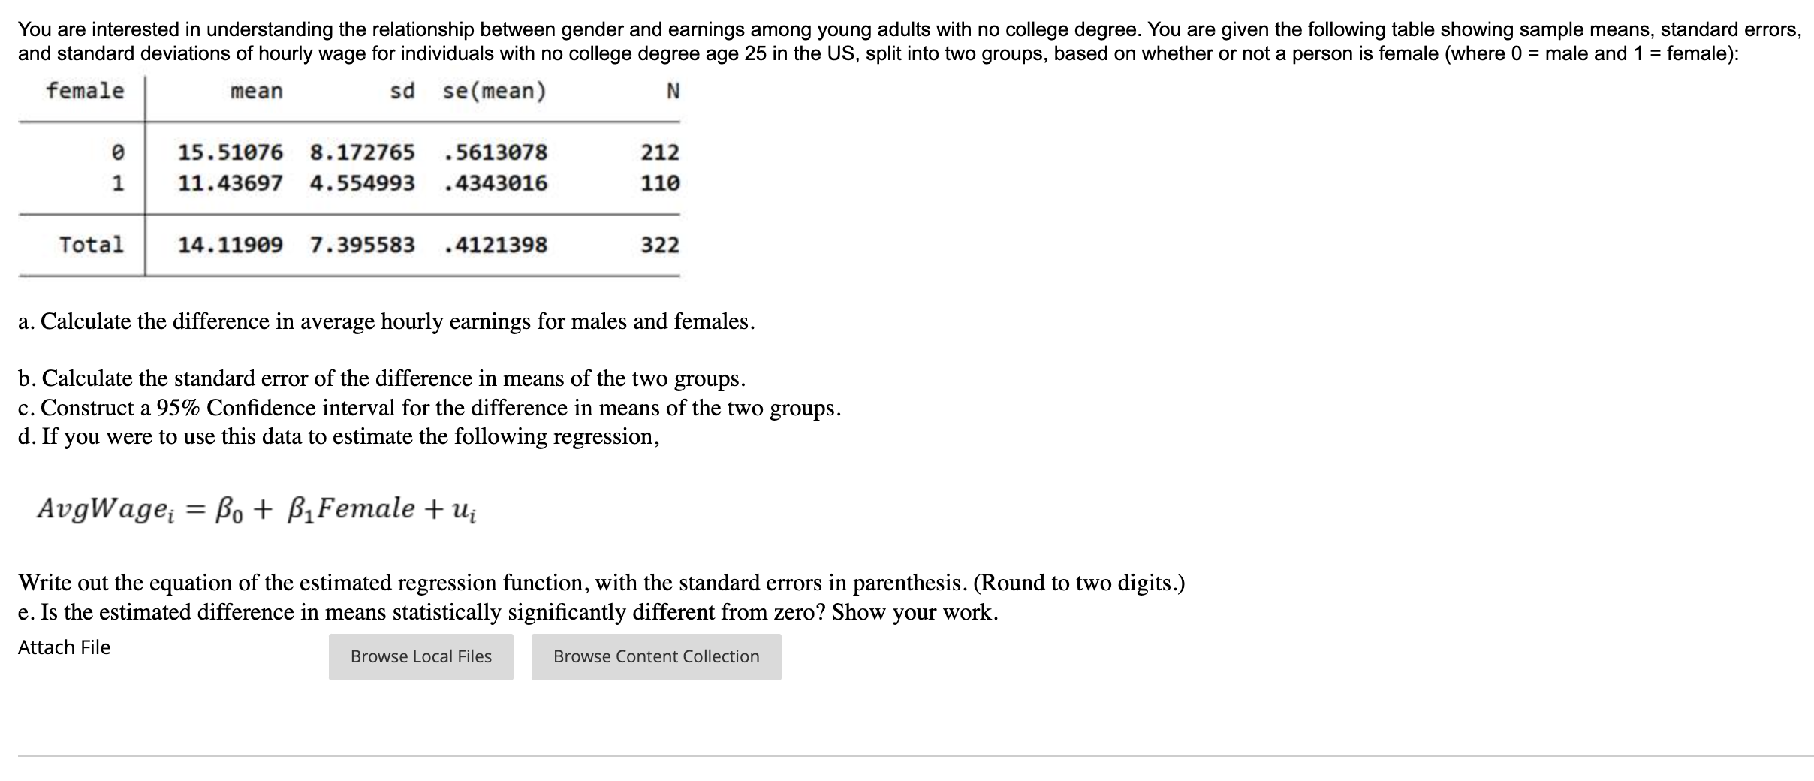Select the sd column header

(x=400, y=92)
